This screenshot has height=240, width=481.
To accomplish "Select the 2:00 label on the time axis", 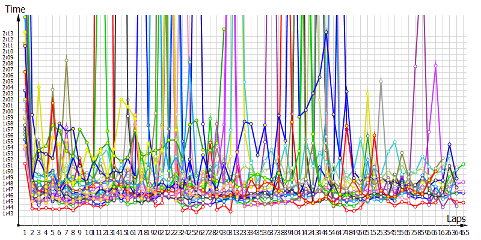I will [8, 112].
